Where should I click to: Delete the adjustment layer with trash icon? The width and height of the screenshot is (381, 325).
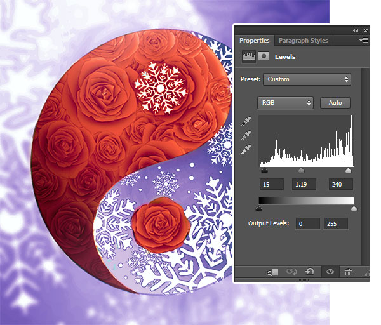click(348, 272)
